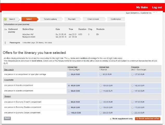Click 'Offers for the itinerary' heading
Image resolution: width=165 pixels, height=125 pixels.
coord(34,53)
